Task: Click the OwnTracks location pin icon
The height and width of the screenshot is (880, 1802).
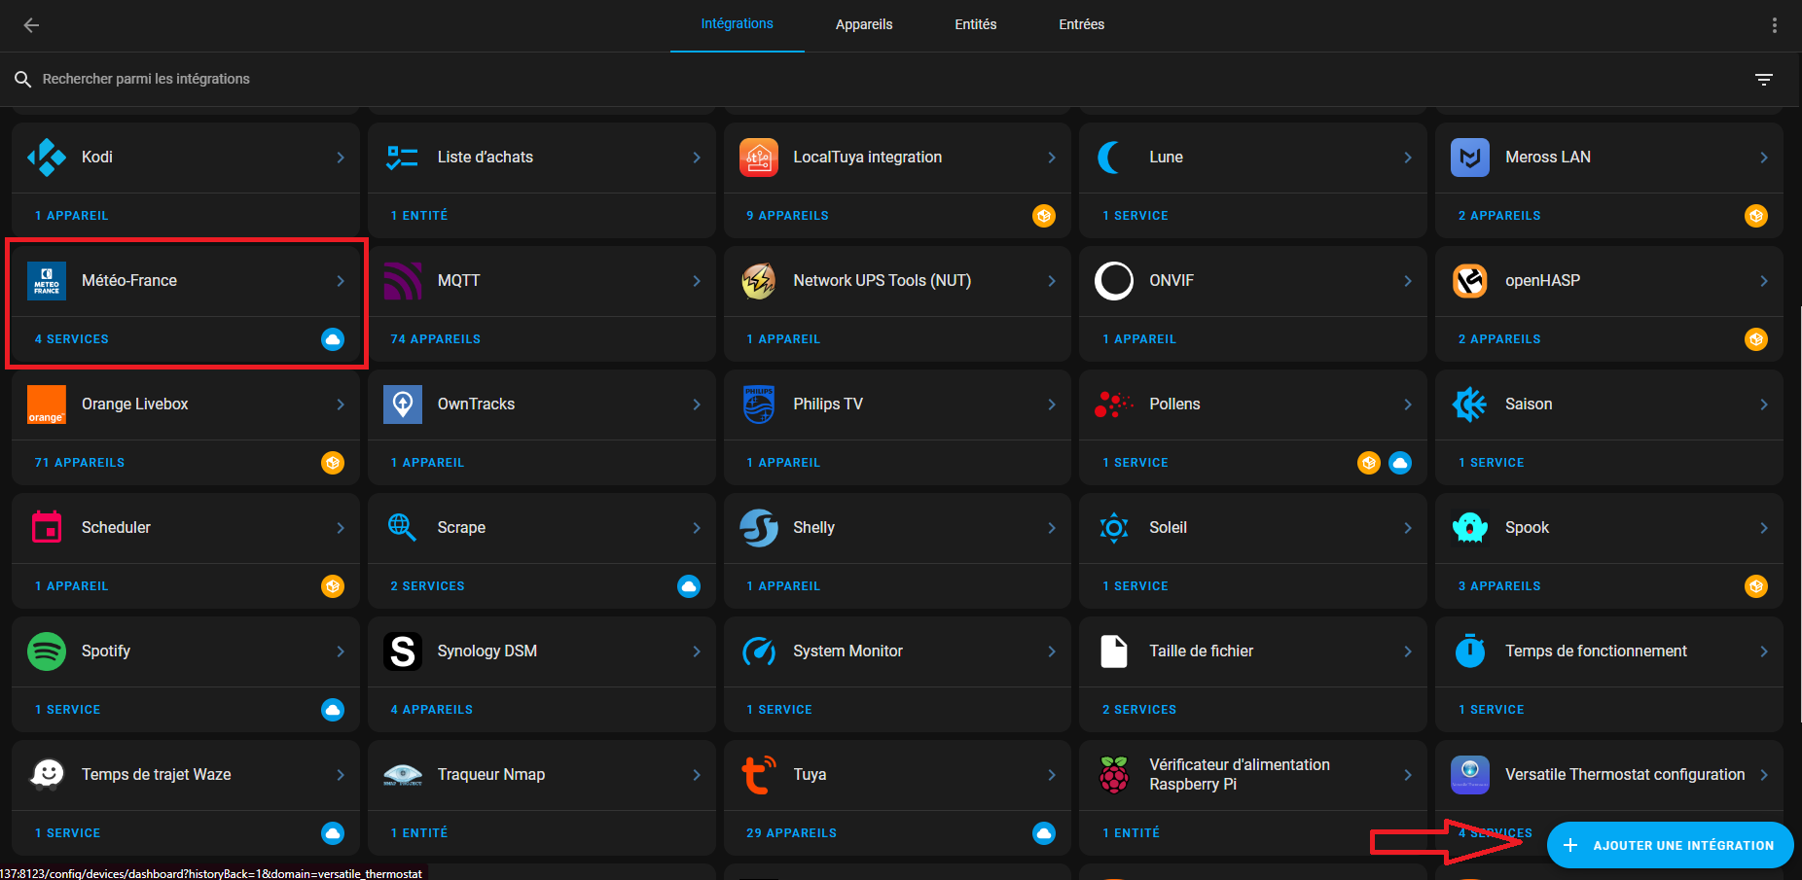Action: [402, 405]
